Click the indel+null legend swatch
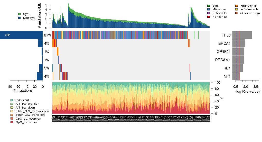 pos(12,100)
